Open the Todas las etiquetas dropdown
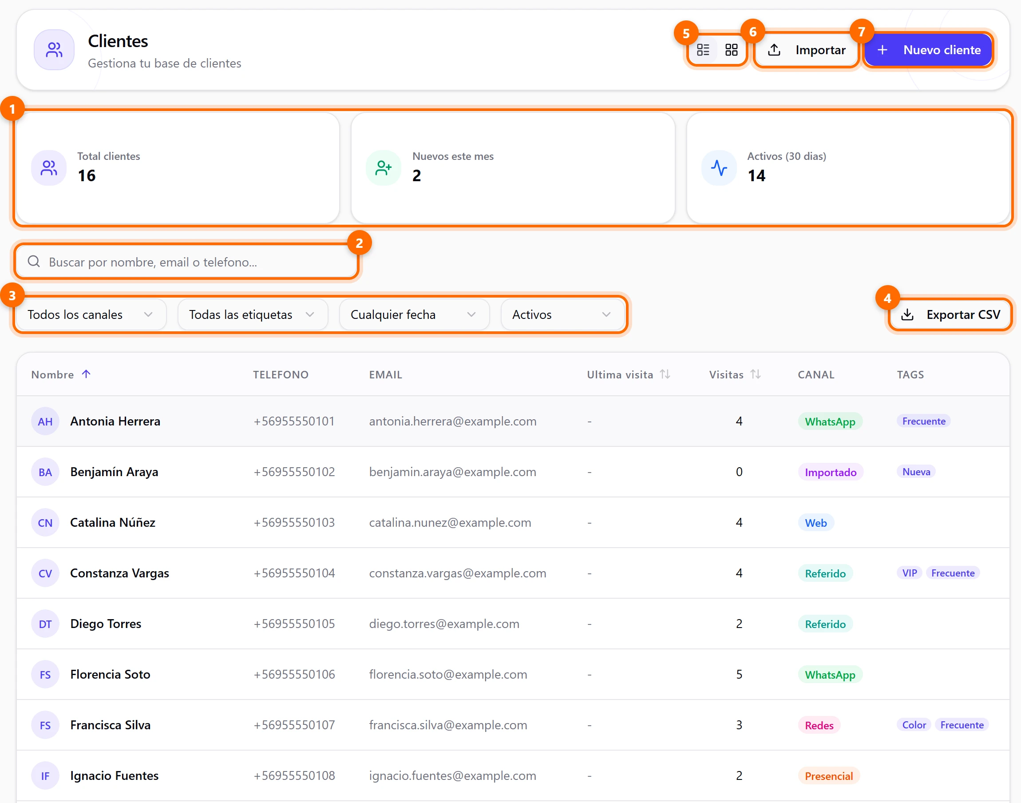The image size is (1021, 803). tap(252, 314)
